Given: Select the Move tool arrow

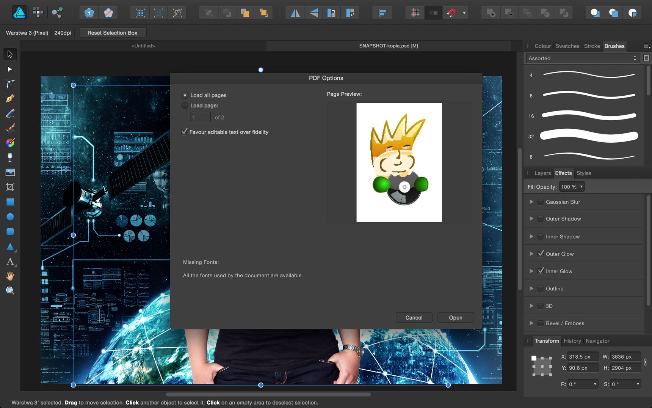Looking at the screenshot, I should click(10, 54).
